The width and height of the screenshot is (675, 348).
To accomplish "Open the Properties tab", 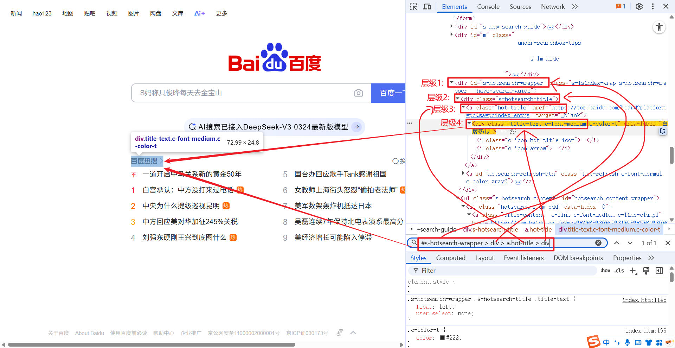I will [x=627, y=258].
